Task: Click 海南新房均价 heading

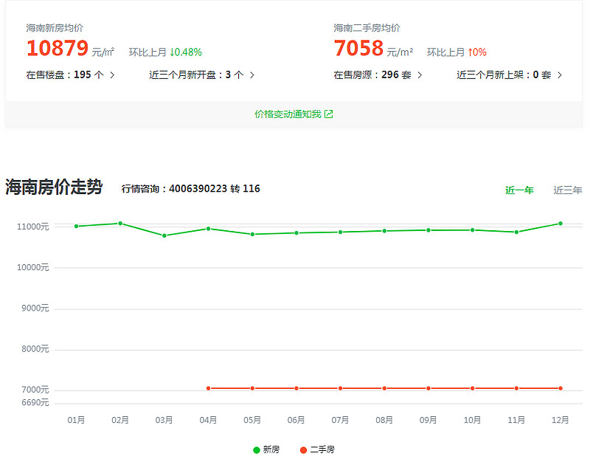Action: pos(55,28)
